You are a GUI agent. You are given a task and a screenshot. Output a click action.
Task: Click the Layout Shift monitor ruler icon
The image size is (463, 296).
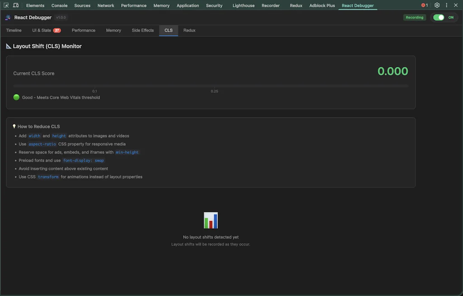pos(7,46)
